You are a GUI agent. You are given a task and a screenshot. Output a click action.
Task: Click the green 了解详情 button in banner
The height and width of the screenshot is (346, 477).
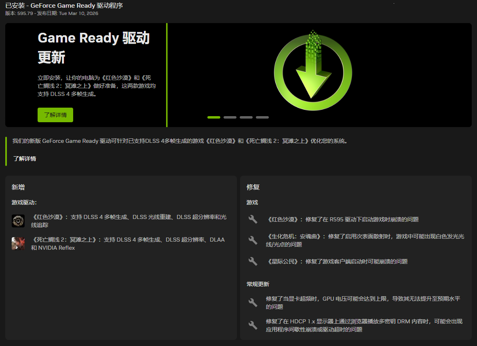(55, 115)
